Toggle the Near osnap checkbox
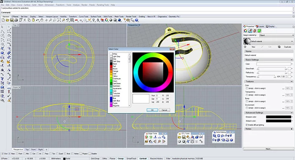Viewport: 295px width, 160px height. tap(9, 154)
